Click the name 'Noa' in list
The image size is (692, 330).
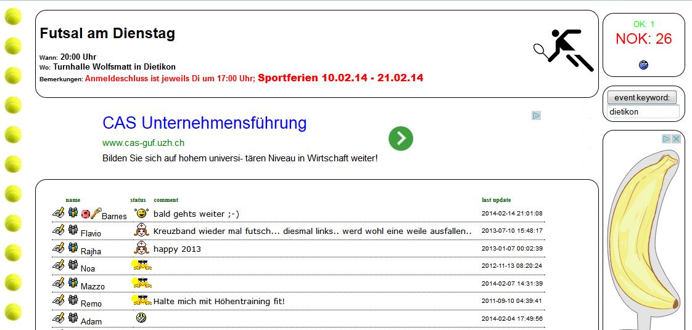pos(88,269)
